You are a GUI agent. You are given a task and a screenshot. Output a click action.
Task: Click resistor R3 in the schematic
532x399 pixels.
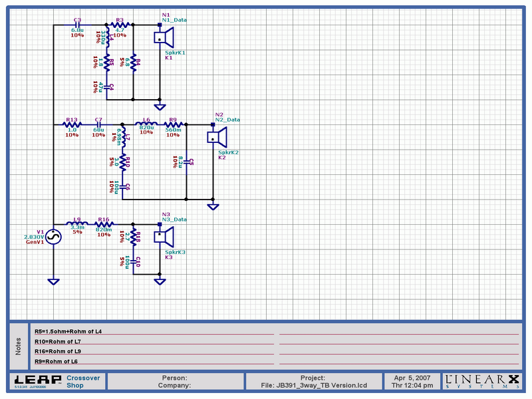120,25
